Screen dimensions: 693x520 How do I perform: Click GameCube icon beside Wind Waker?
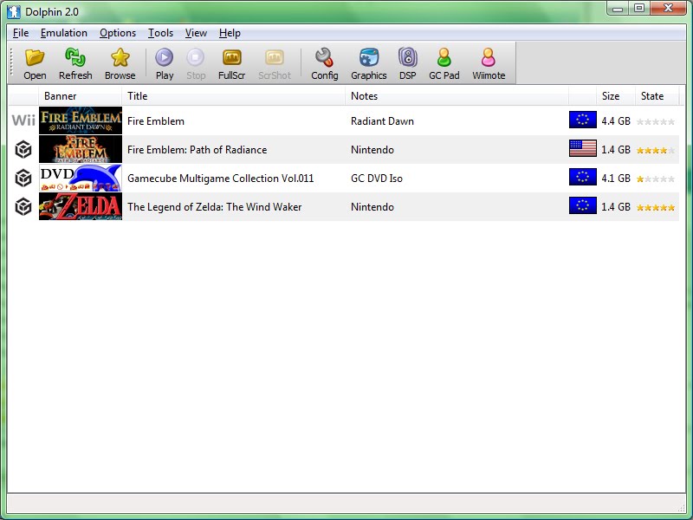[x=23, y=206]
